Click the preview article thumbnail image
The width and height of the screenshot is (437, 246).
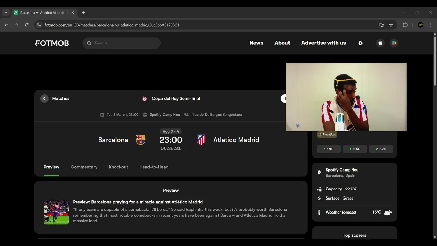[56, 212]
